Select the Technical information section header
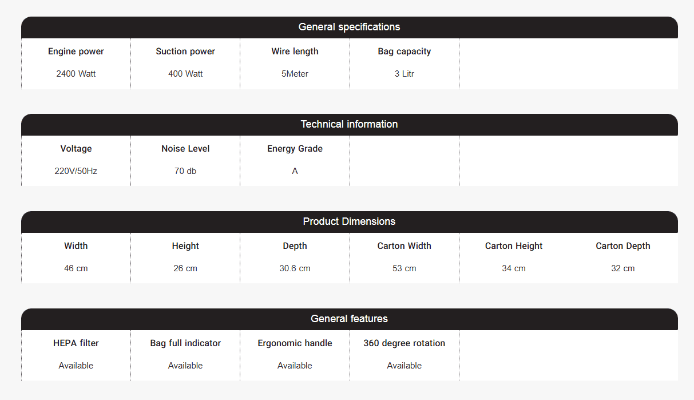 349,125
